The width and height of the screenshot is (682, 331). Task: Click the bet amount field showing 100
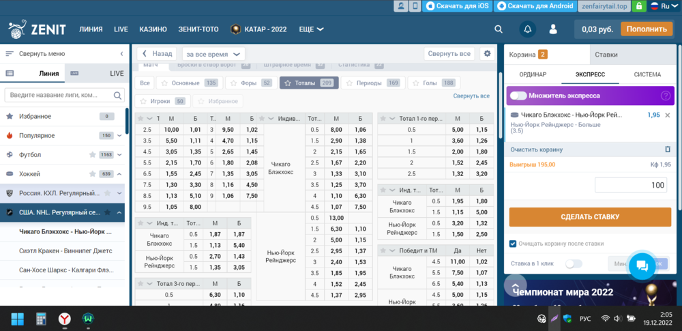tap(631, 185)
